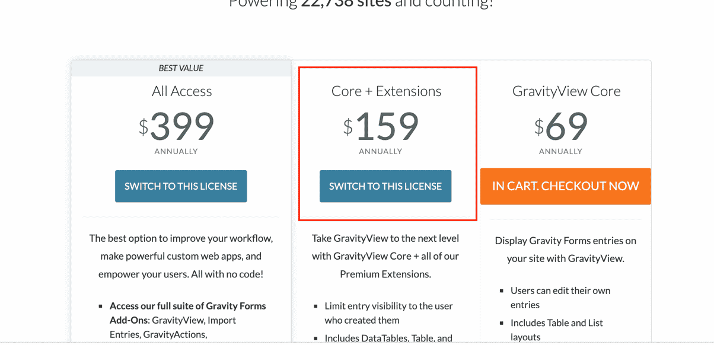Click the Annually label under $159
Viewport: 714px width, 345px height.
(381, 151)
